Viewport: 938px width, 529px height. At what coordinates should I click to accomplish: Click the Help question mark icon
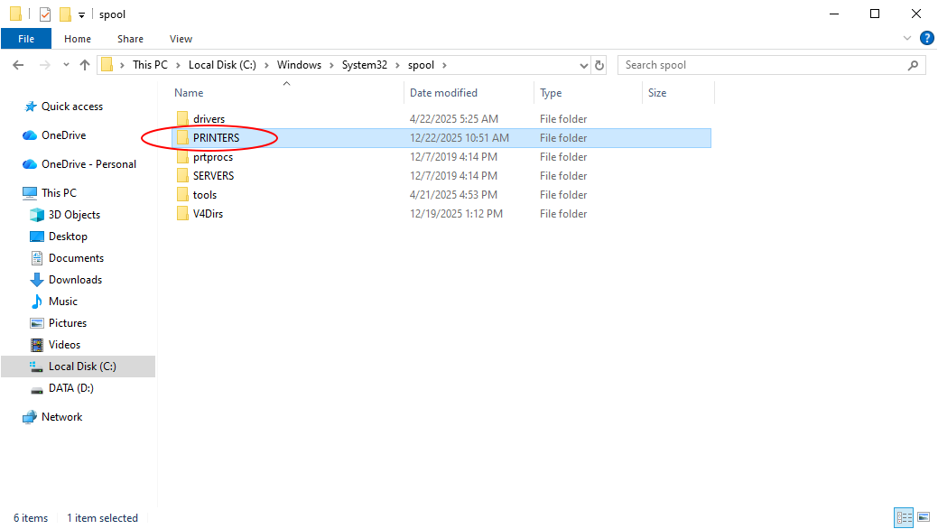(x=926, y=39)
